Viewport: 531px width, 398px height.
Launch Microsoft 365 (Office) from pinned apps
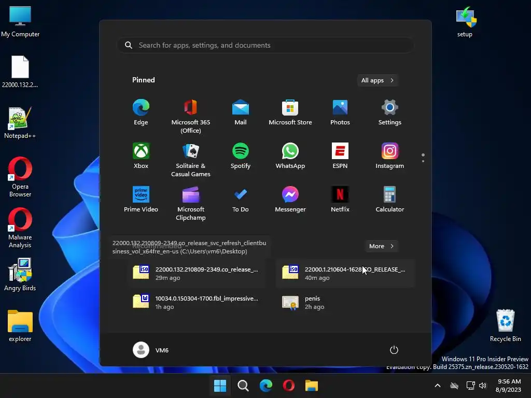tap(191, 117)
